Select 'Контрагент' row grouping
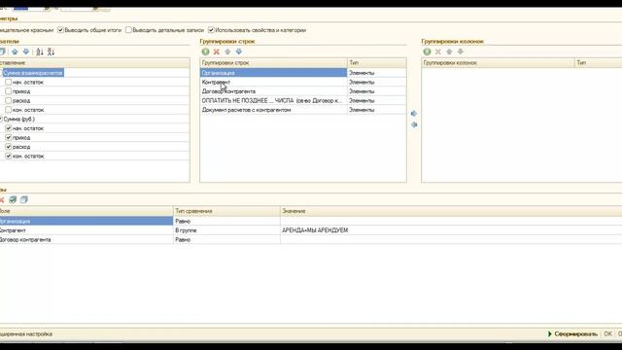This screenshot has width=622, height=350. click(273, 82)
